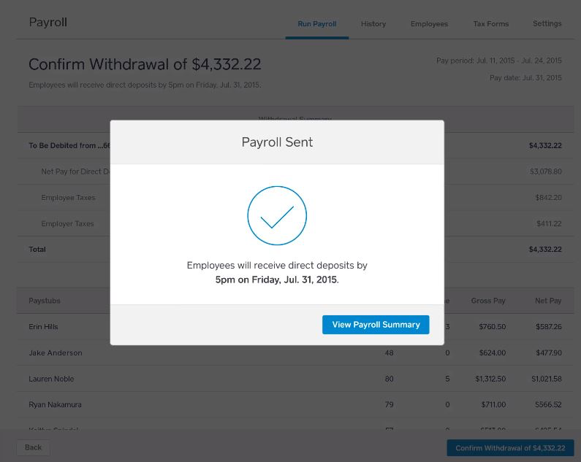Select the Employer Taxes summary row
The image size is (581, 462).
tap(67, 223)
